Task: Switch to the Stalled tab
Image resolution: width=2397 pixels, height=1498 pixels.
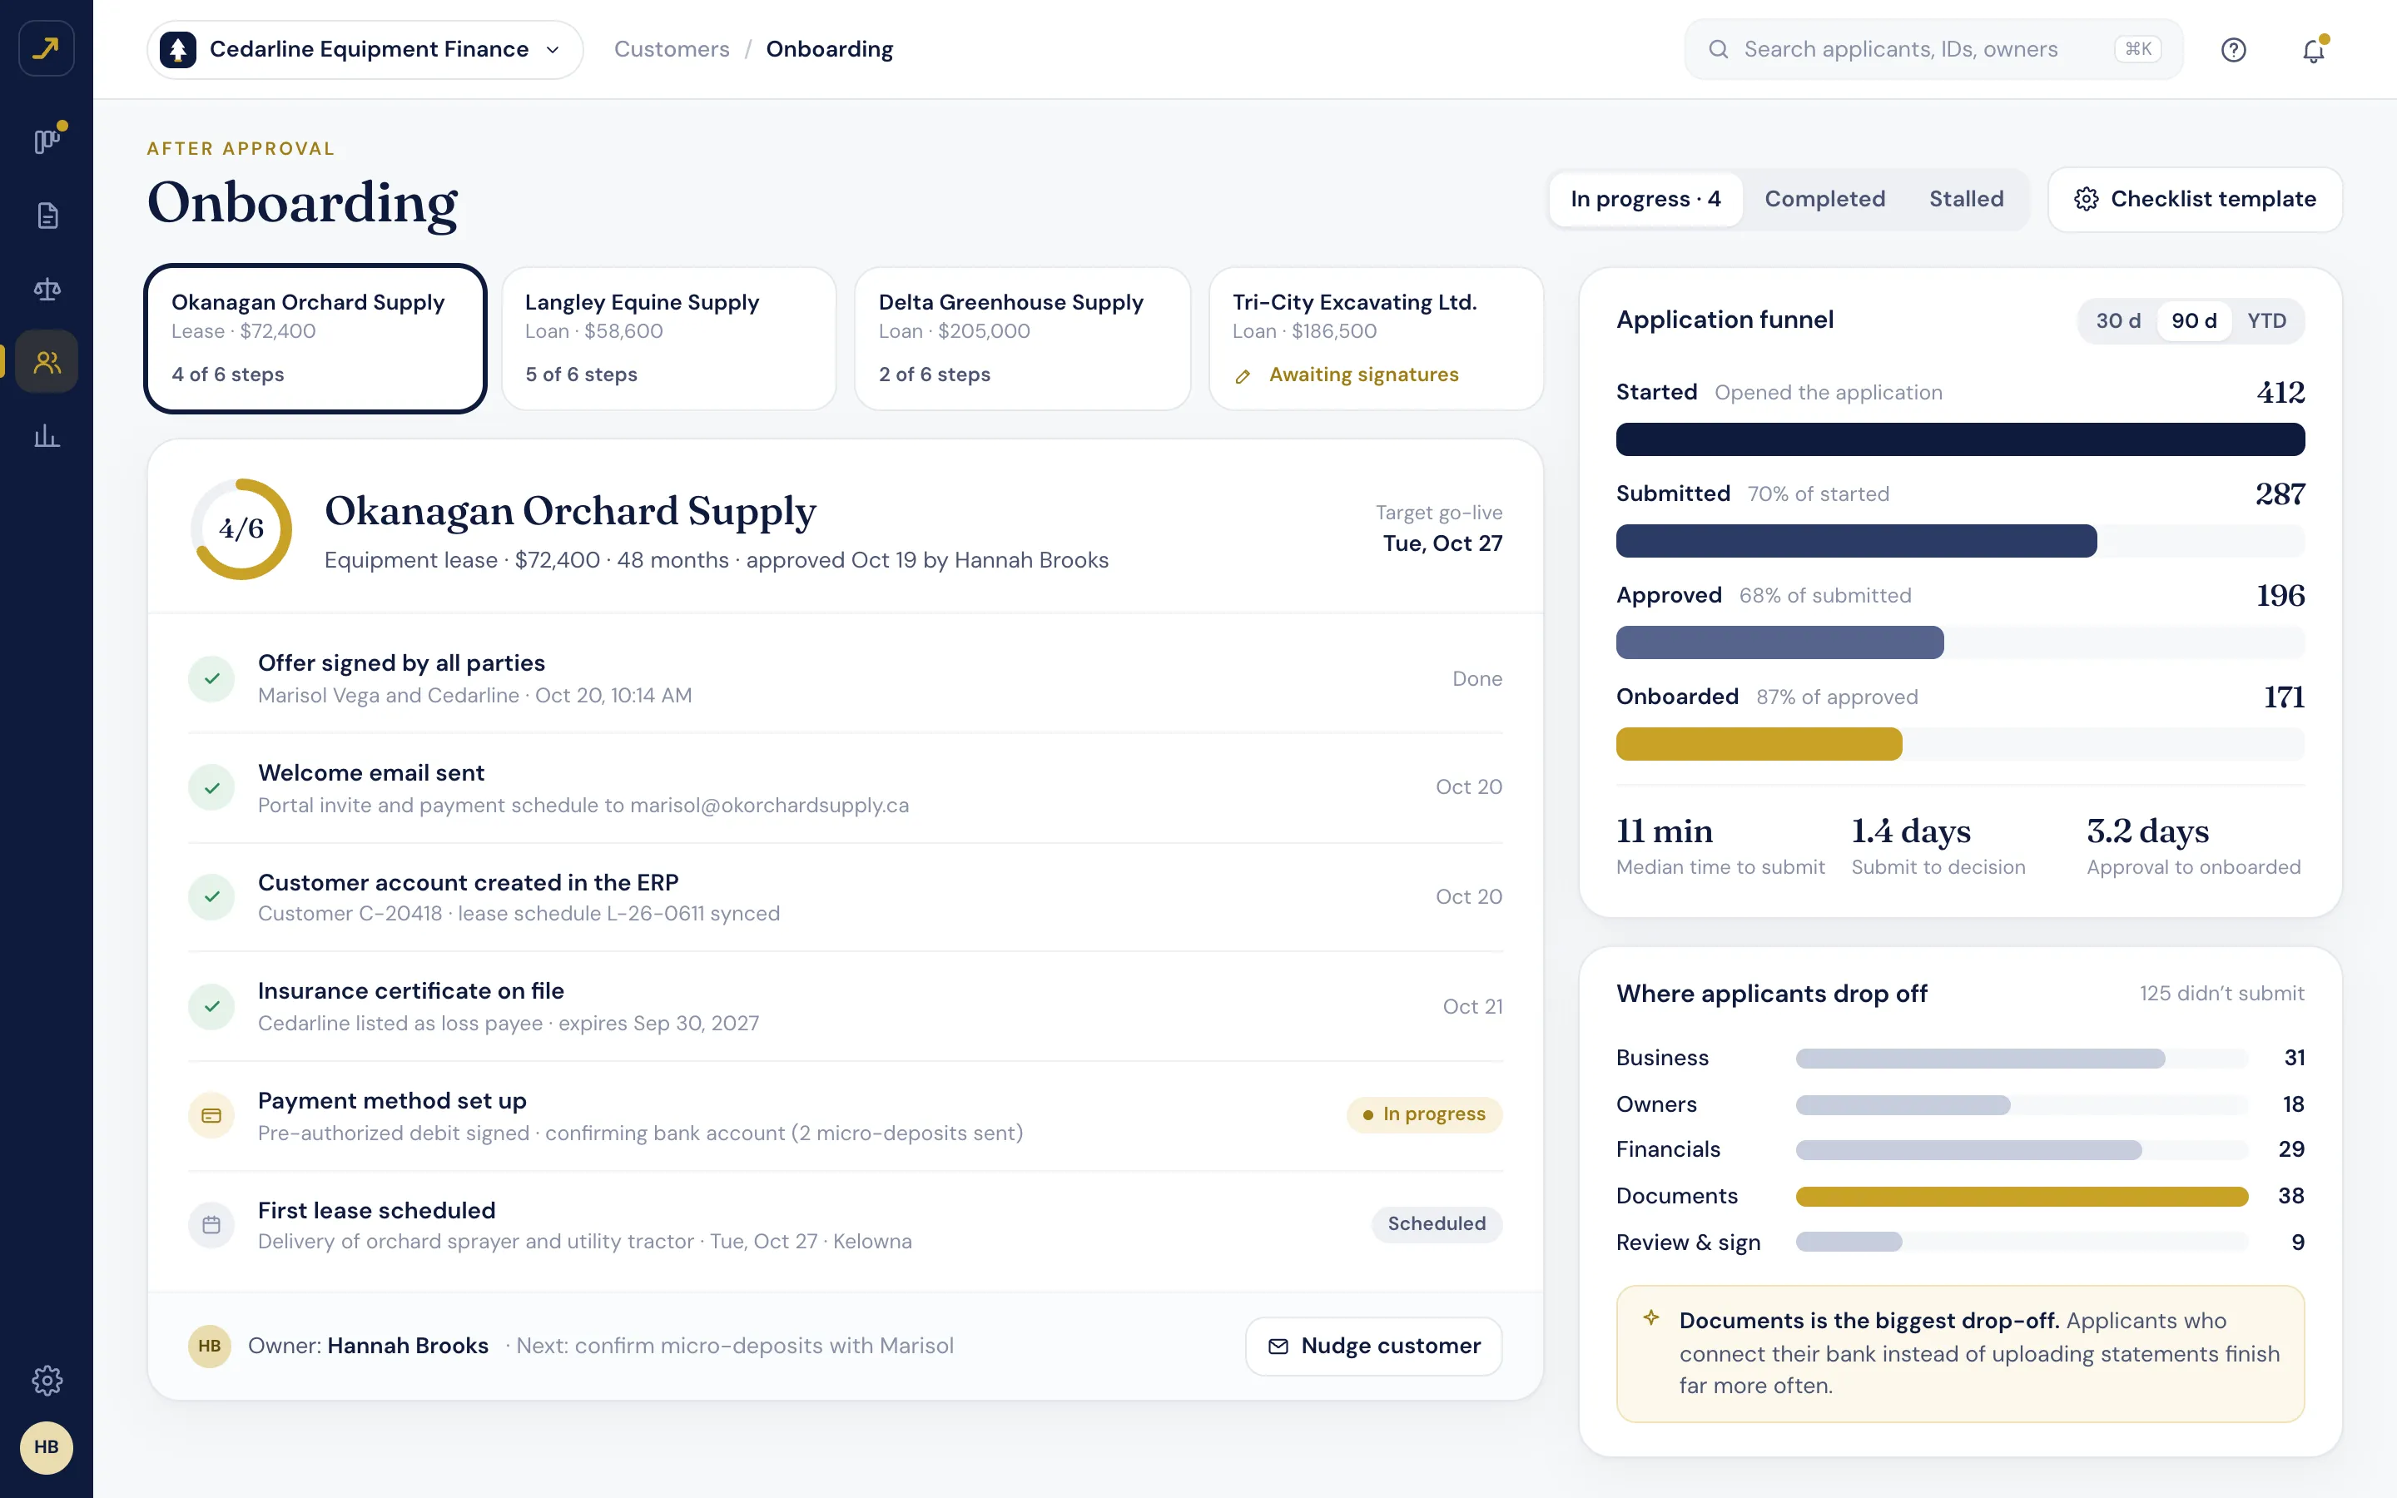Action: click(x=1966, y=199)
